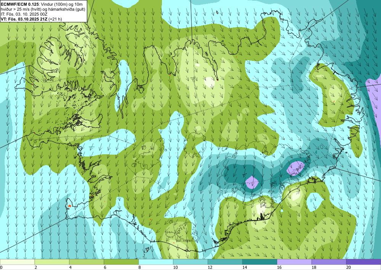The width and height of the screenshot is (381, 270).
Task: Click the 'VT: Fös. 03.10.2025 21Z' valid time
Action: [x=24, y=19]
